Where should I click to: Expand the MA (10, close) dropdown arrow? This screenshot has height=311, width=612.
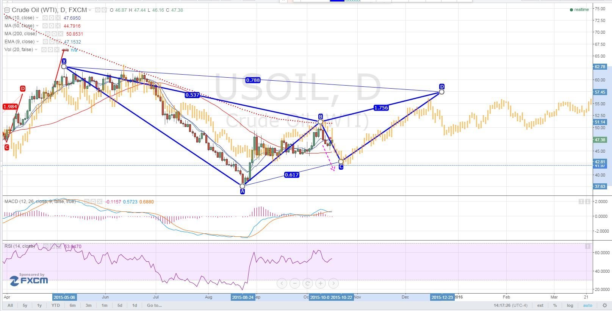37,18
